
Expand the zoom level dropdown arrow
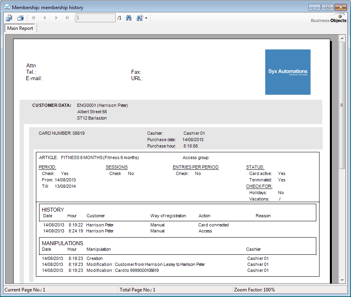click(x=146, y=18)
